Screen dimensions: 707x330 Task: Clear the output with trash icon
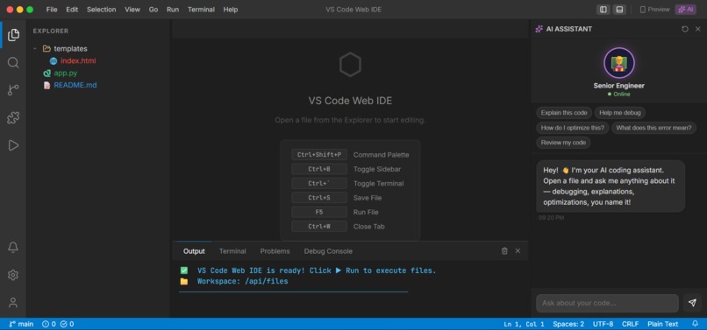pyautogui.click(x=504, y=251)
